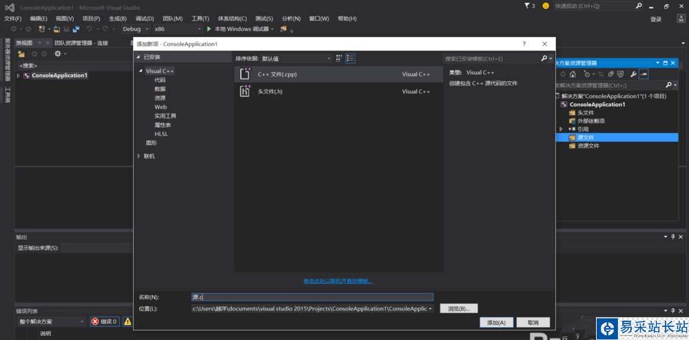Select 数据 category in tree
689x340 pixels.
(160, 89)
